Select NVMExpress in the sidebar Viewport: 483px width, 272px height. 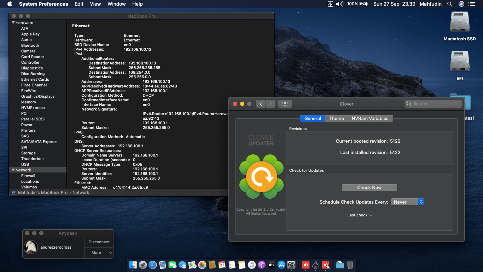[33, 108]
